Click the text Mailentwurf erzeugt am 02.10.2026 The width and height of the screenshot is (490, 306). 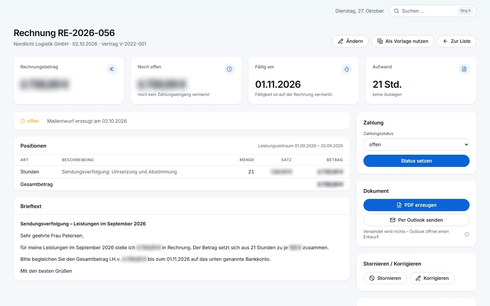87,121
